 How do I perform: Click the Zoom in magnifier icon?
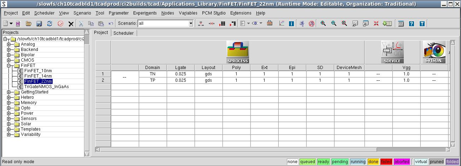(323, 24)
